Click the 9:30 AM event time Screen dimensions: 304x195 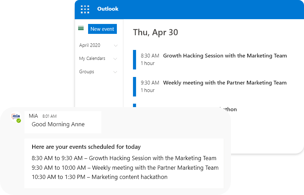[x=150, y=83]
